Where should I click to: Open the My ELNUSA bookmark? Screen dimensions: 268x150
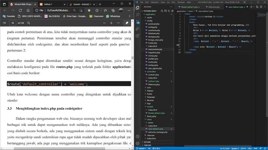(x=52, y=16)
